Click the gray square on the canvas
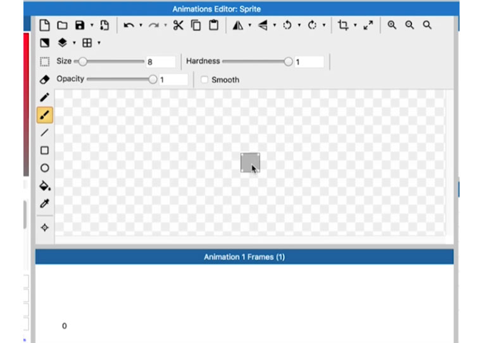 (x=250, y=162)
